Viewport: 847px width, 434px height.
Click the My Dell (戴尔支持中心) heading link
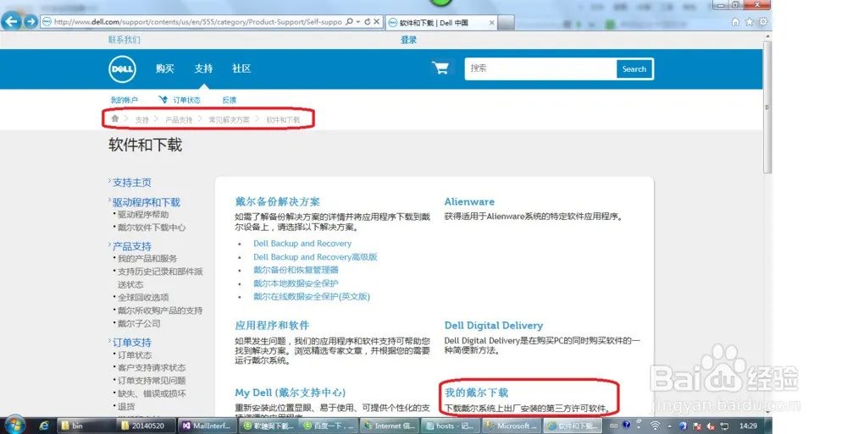[x=290, y=393]
